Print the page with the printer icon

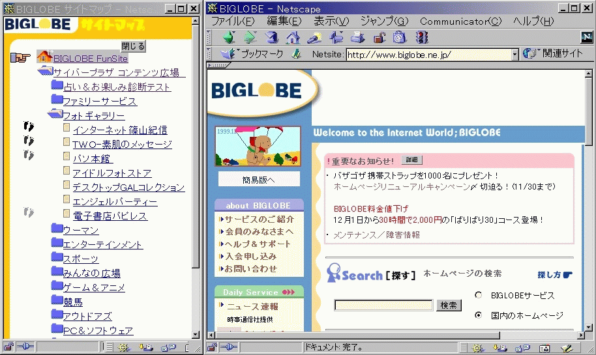(x=357, y=37)
